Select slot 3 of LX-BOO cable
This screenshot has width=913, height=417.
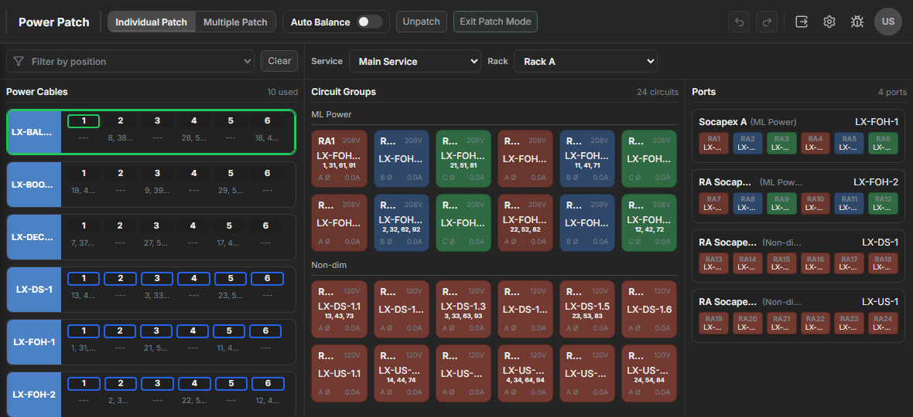click(157, 173)
